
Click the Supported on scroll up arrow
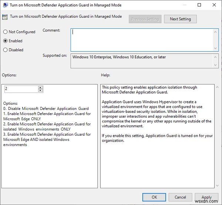[215, 57]
